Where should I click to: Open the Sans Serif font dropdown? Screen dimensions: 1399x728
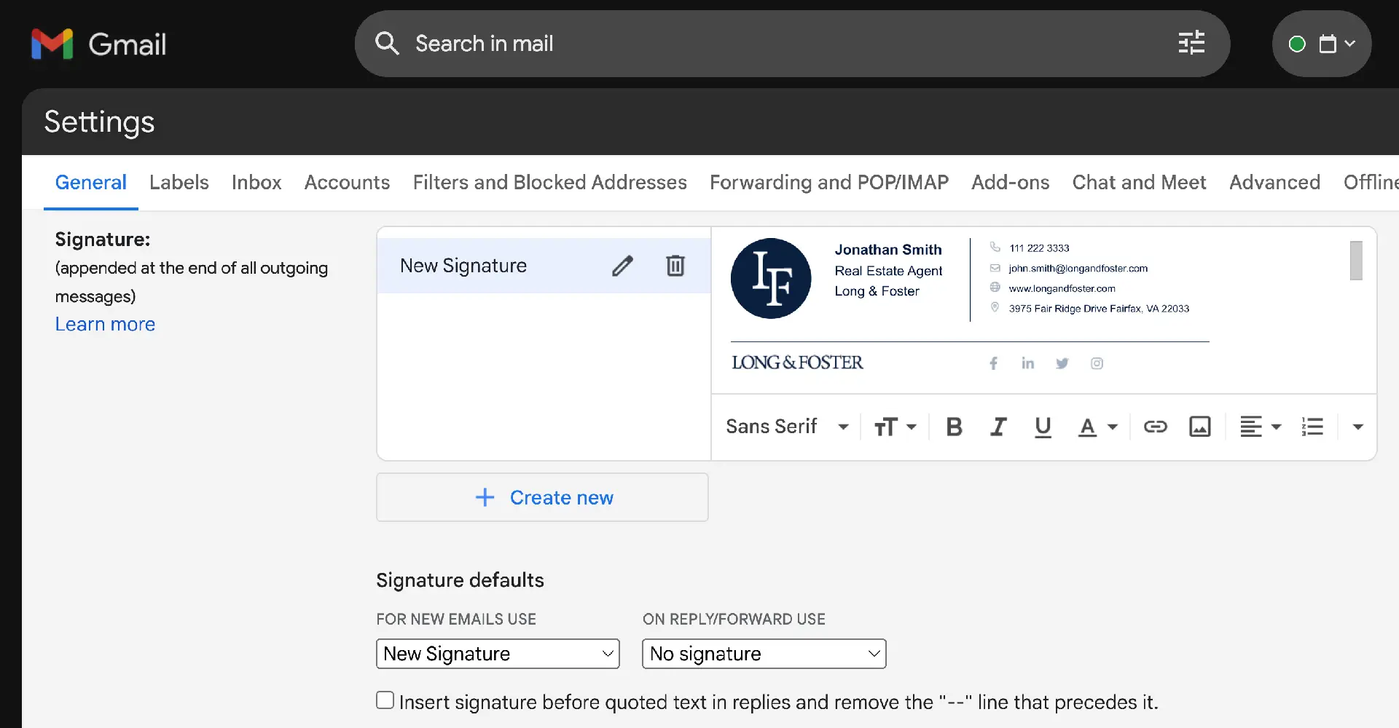pos(787,427)
